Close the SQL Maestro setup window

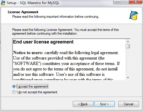click(136, 2)
